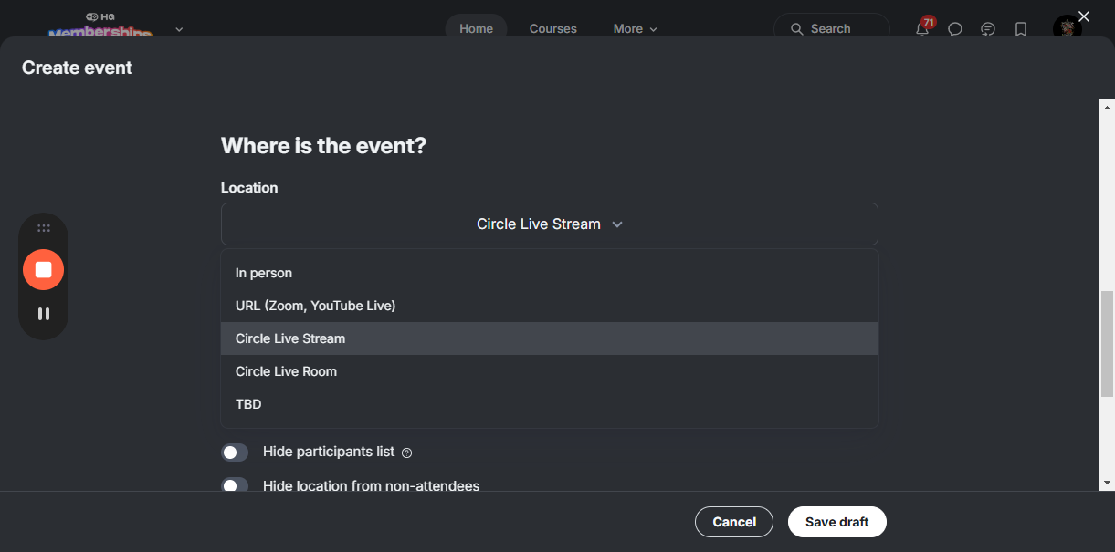Screen dimensions: 1115x552
Task: Open the notifications bell icon
Action: pos(922,28)
